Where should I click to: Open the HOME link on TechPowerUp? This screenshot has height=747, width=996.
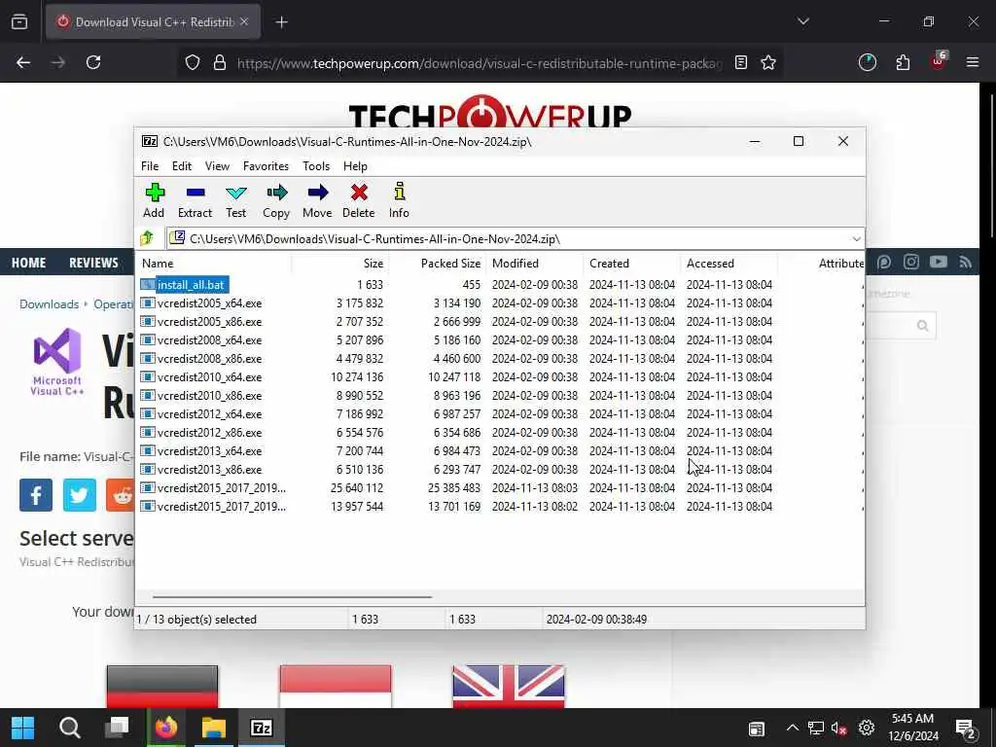[28, 263]
